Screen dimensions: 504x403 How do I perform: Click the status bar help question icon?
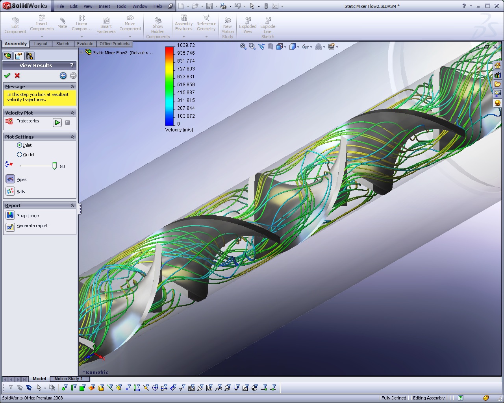coord(460,398)
